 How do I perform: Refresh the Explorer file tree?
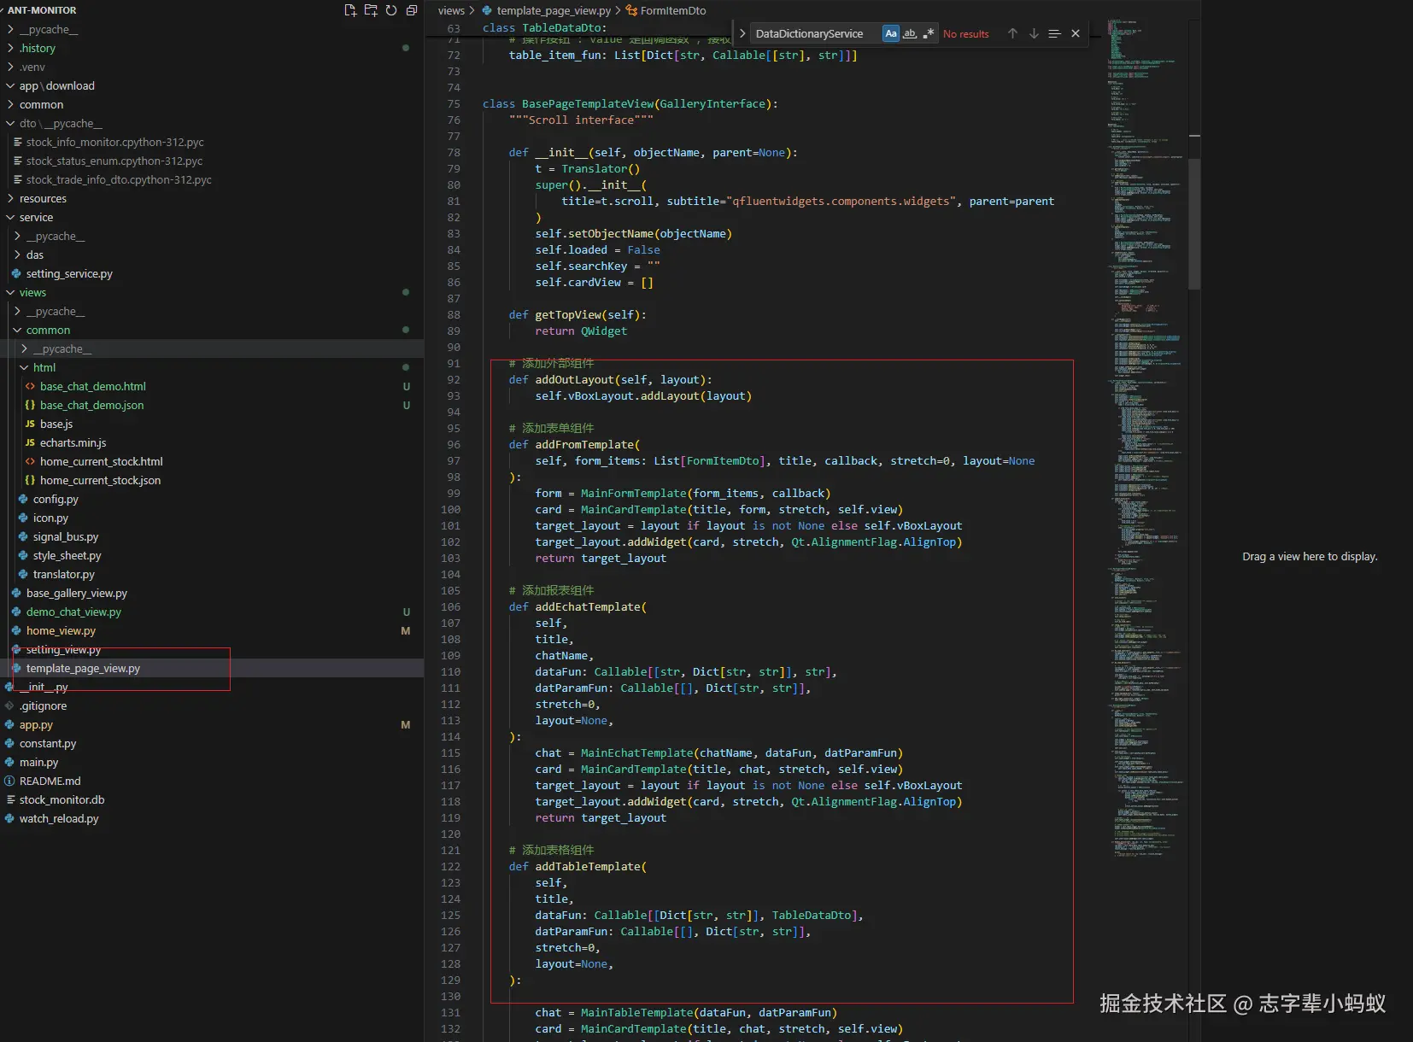tap(391, 10)
